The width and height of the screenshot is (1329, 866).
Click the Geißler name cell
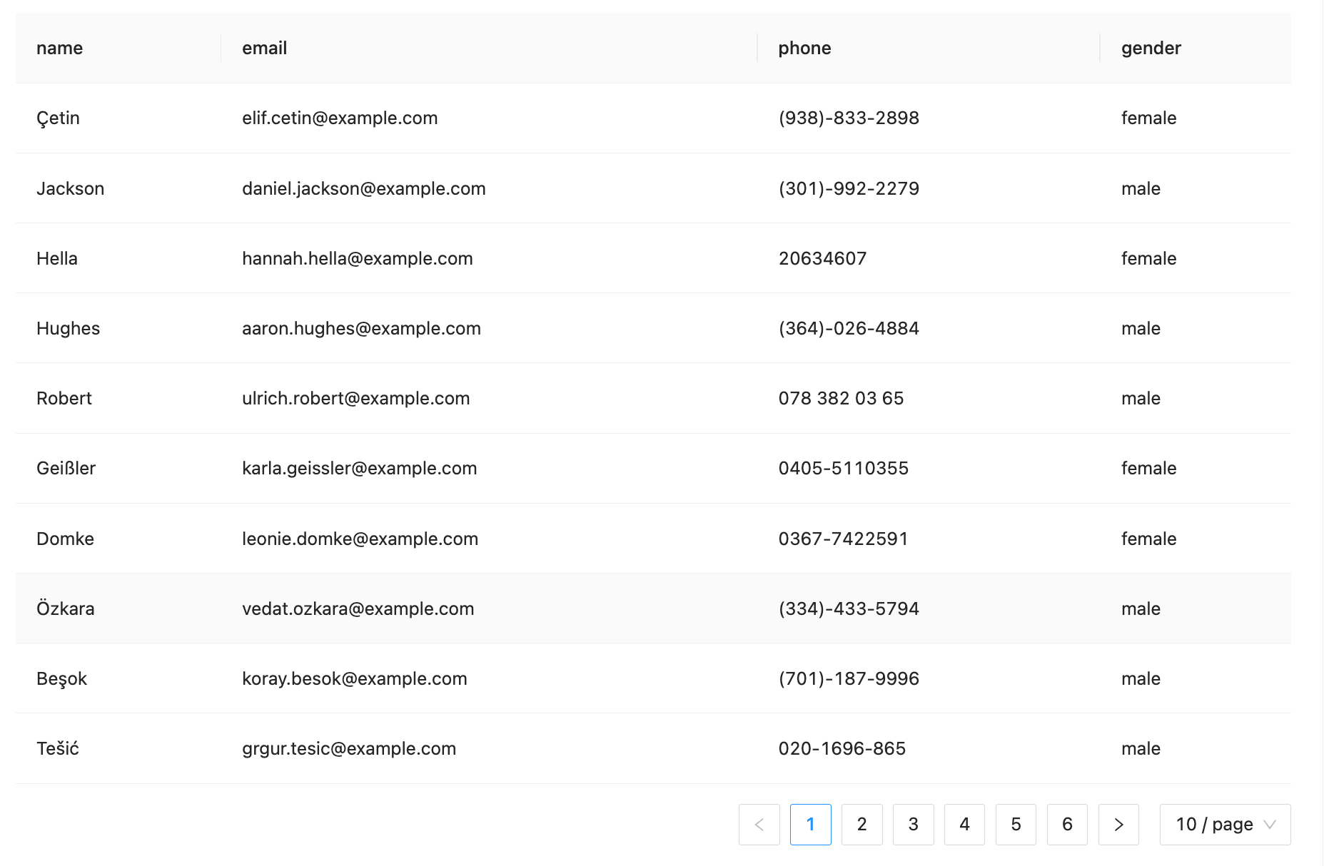click(x=66, y=468)
